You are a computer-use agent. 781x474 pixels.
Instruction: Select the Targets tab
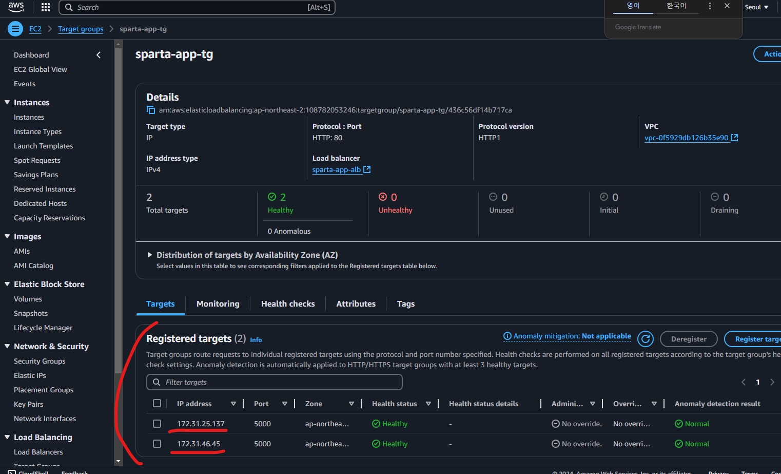coord(161,304)
